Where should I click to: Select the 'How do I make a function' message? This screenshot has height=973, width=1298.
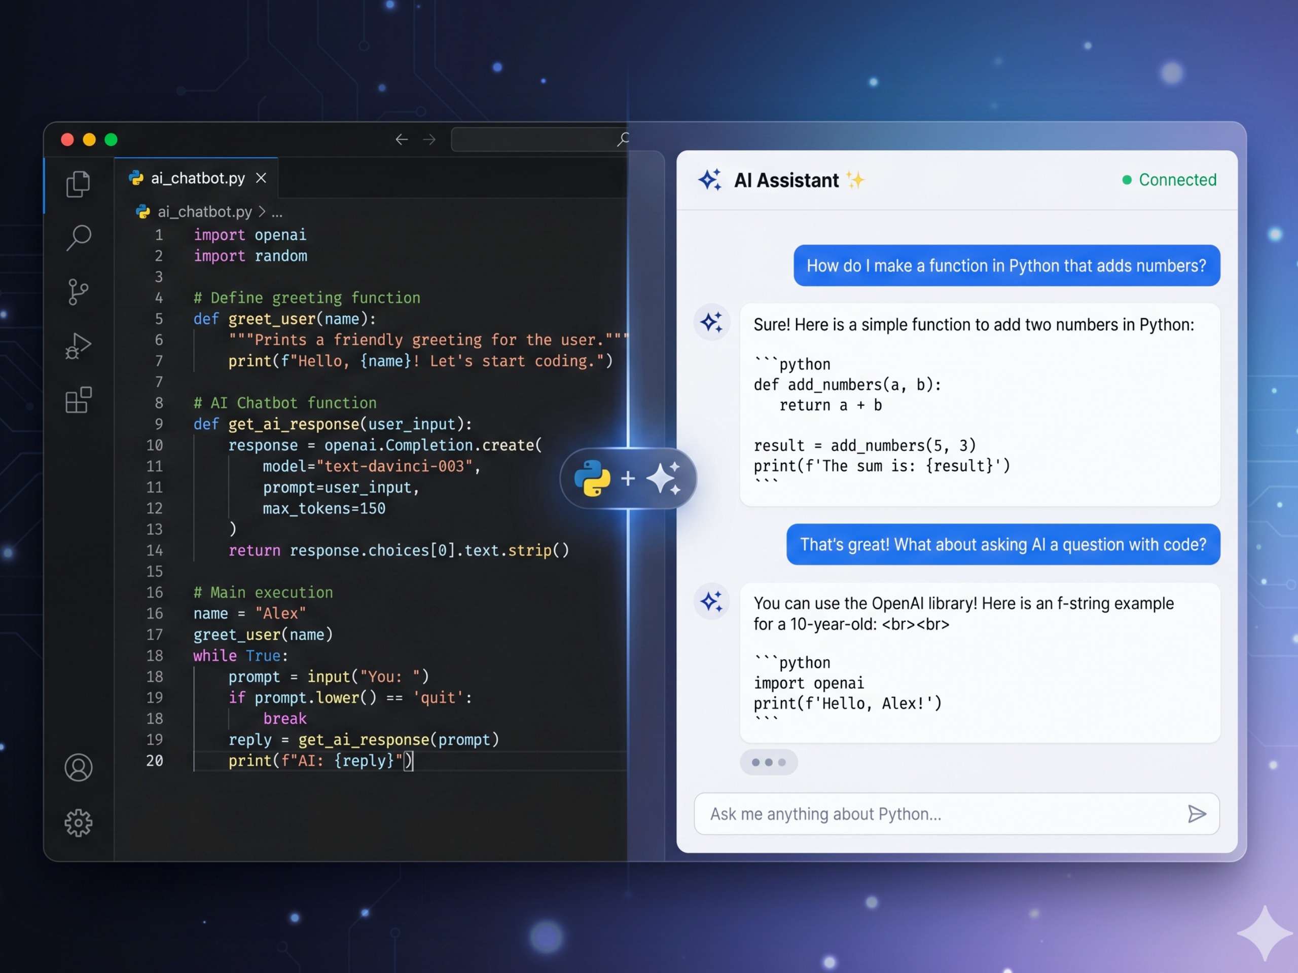tap(1007, 266)
